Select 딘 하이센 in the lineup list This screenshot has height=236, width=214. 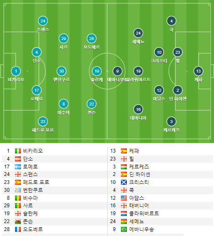[x=140, y=174]
